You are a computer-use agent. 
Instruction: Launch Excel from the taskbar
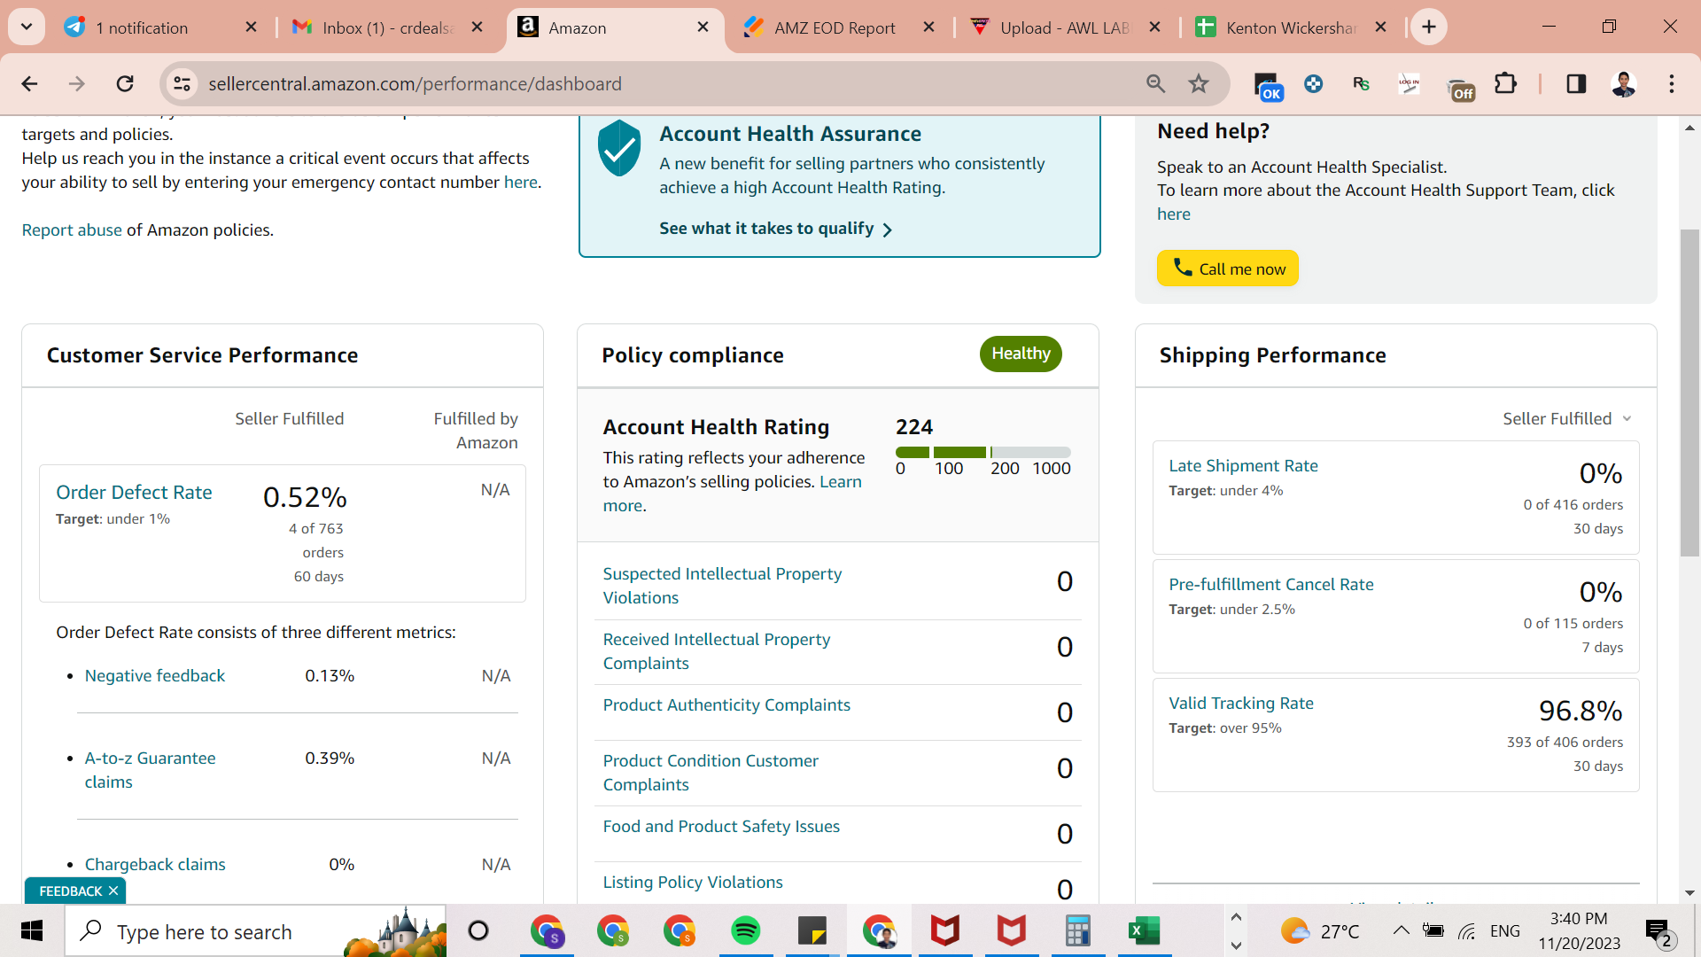(1144, 931)
